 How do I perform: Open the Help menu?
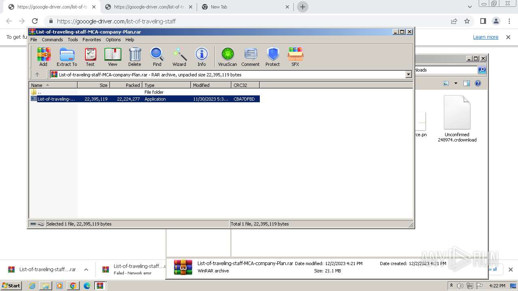(x=129, y=40)
